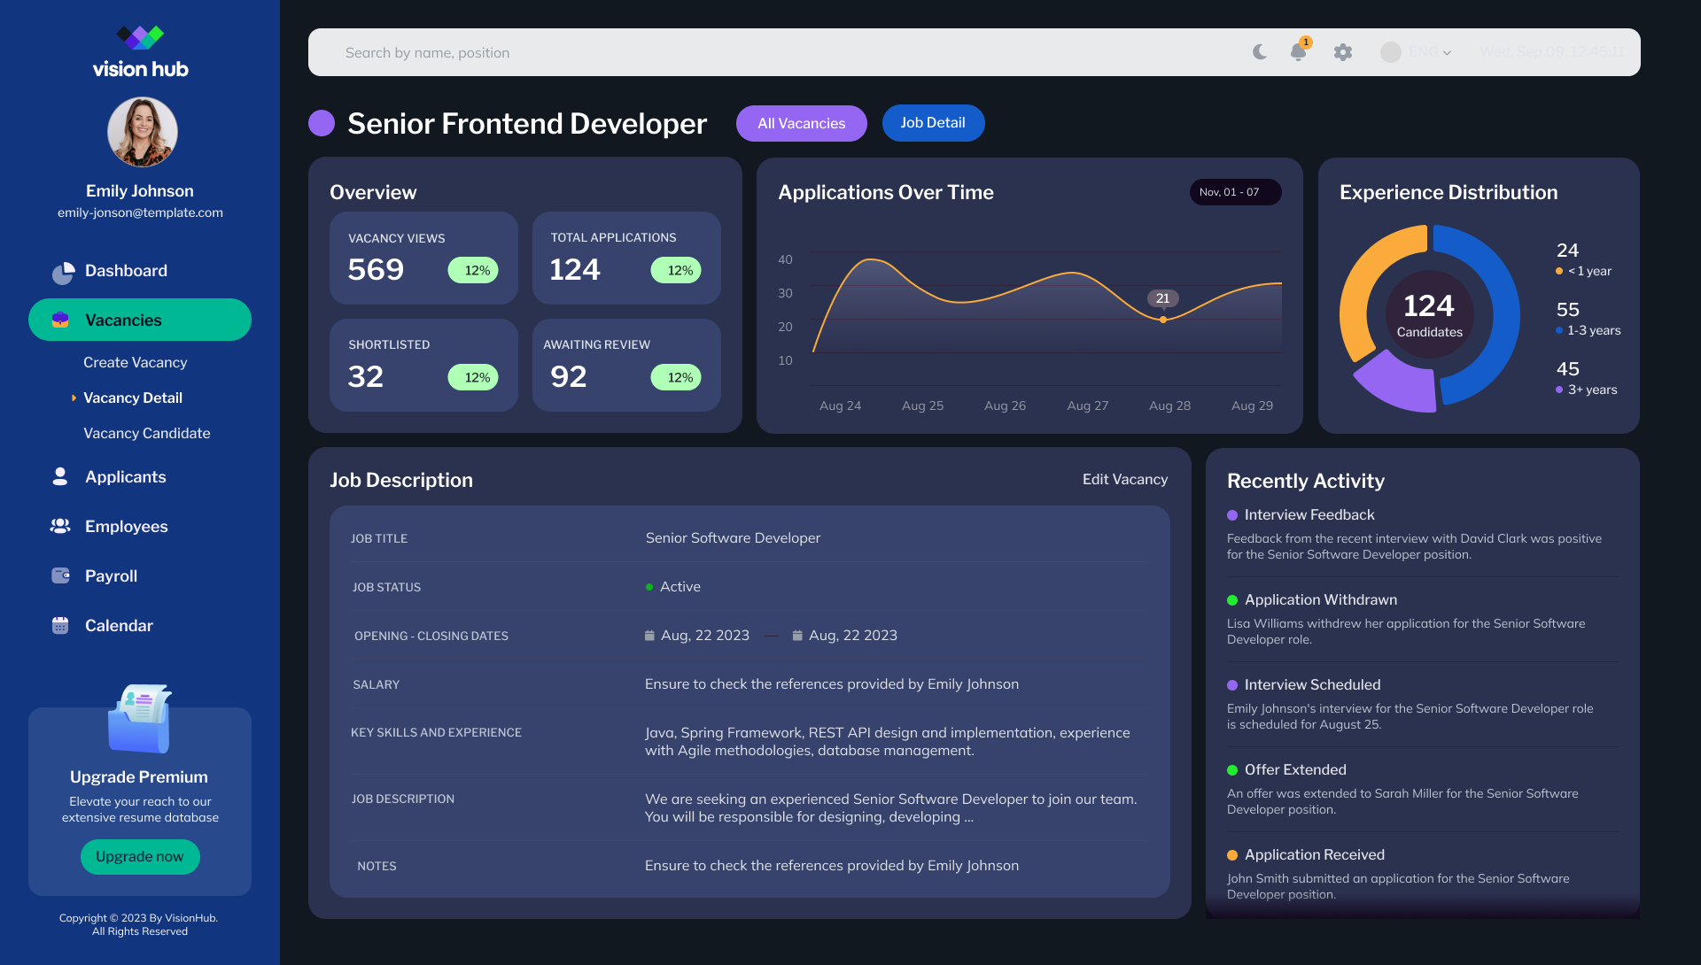Open settings gear icon in top bar
This screenshot has width=1701, height=965.
click(1343, 52)
